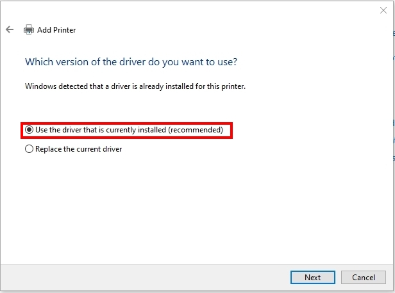The width and height of the screenshot is (395, 293).
Task: Click the words 'already installed for this printer'
Action: (192, 86)
